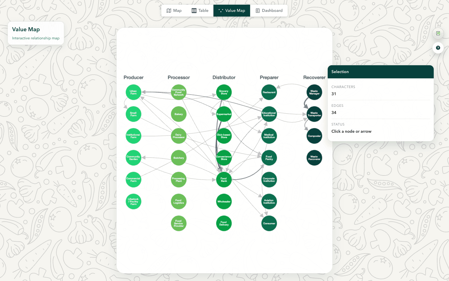The width and height of the screenshot is (449, 281).
Task: Switch to the Map tab
Action: coord(174,11)
